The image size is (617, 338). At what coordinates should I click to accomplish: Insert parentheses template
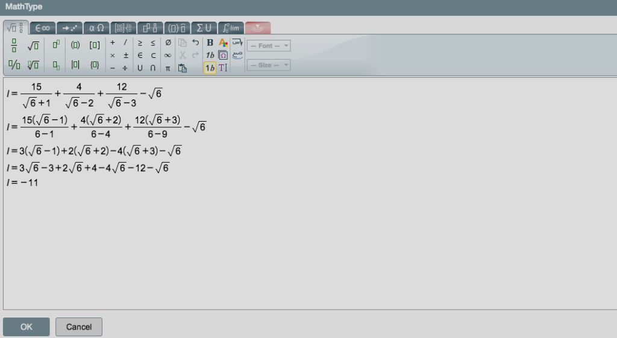pos(75,45)
